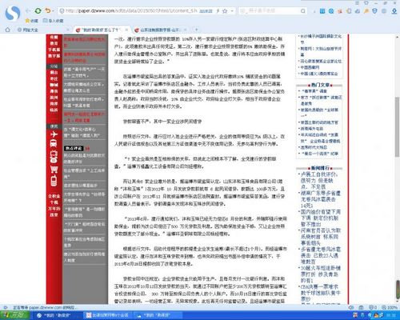Click the magnifier search icon in search box

coord(303,11)
